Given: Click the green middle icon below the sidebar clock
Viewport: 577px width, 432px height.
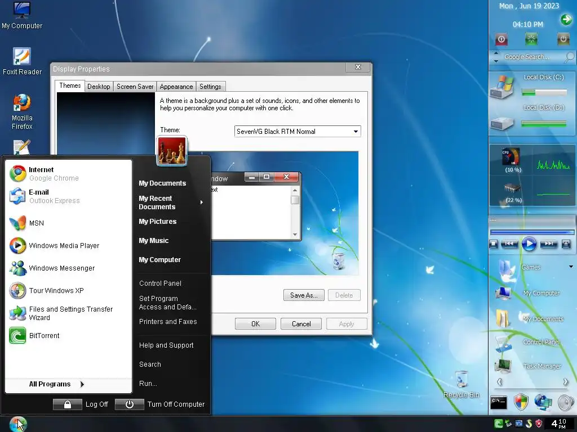Looking at the screenshot, I should coord(531,39).
